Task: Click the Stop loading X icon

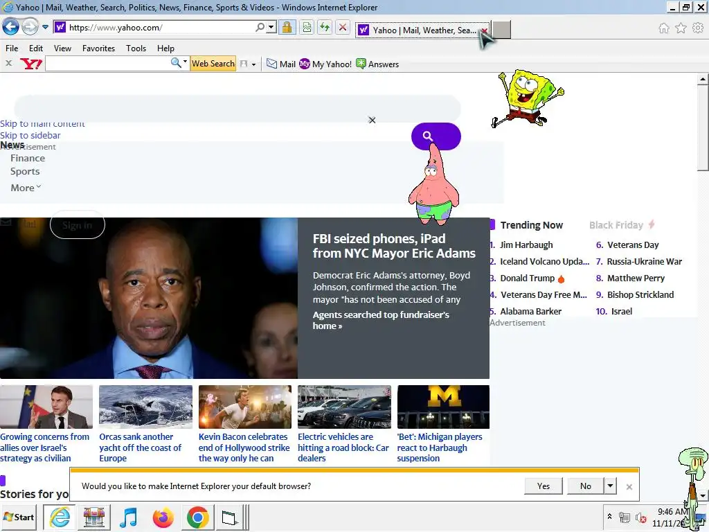Action: click(343, 27)
